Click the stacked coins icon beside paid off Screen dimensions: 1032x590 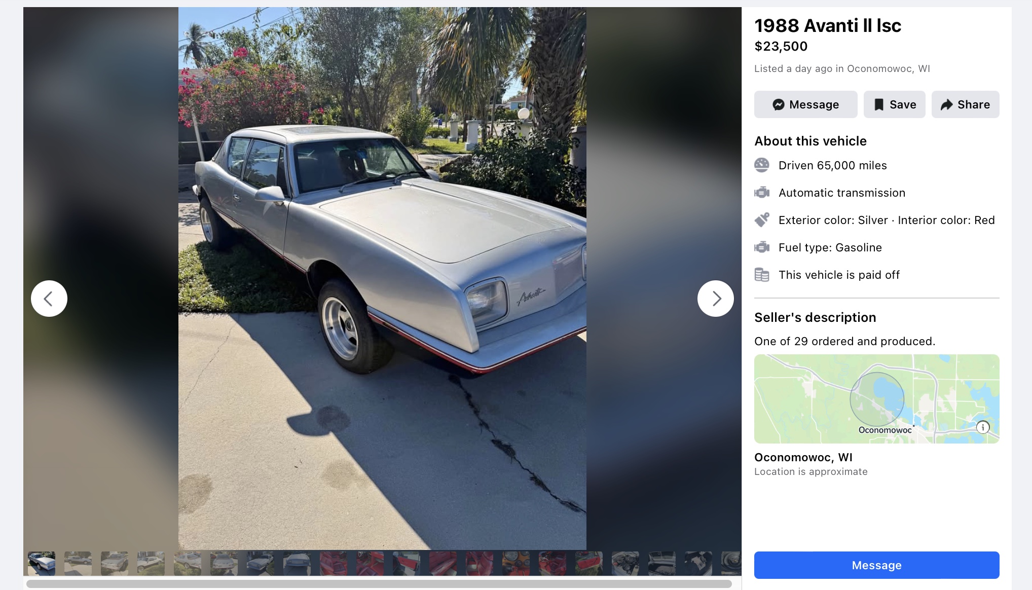pyautogui.click(x=761, y=275)
